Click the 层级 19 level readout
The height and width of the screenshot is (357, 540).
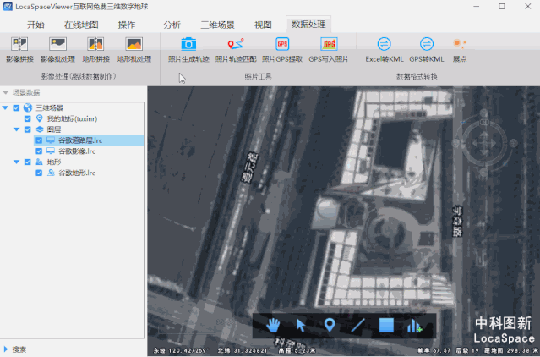pos(467,351)
